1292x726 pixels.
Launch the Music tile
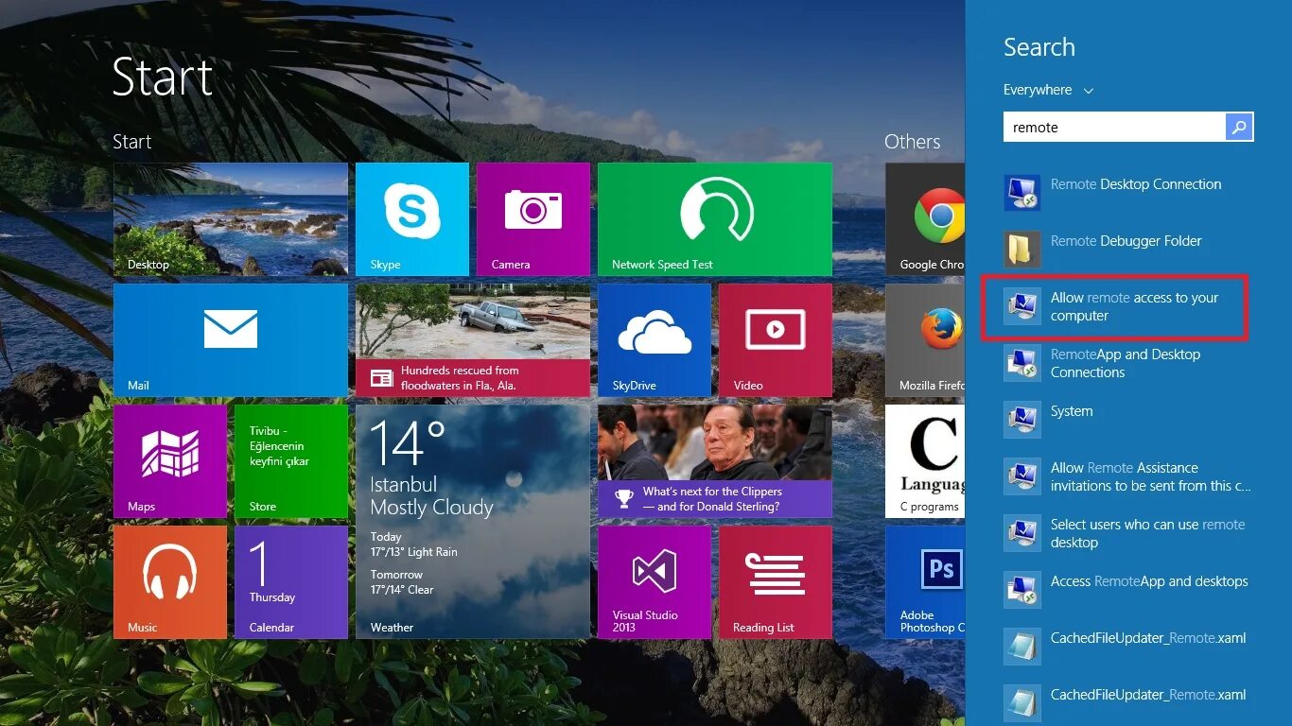tap(170, 582)
